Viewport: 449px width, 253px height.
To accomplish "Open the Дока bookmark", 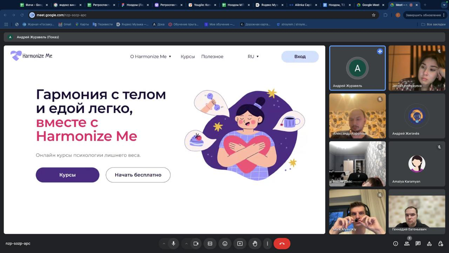I will [159, 24].
